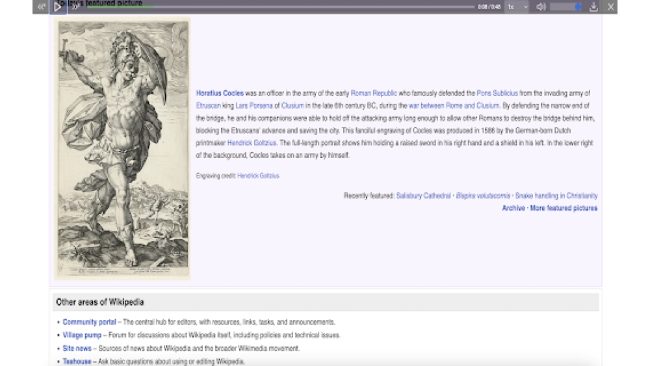
Task: Download the recording via download icon
Action: tap(593, 7)
